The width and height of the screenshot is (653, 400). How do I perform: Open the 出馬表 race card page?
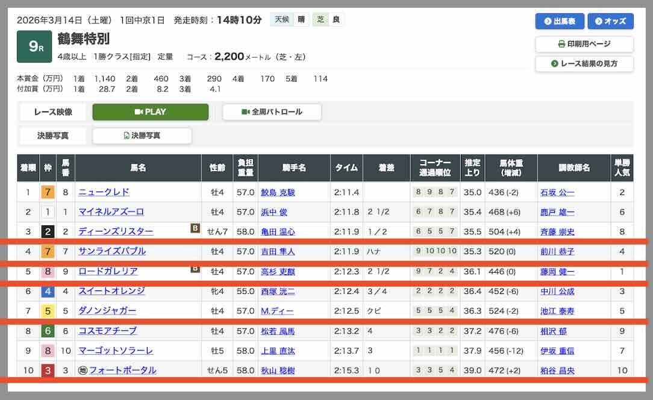[x=560, y=21]
